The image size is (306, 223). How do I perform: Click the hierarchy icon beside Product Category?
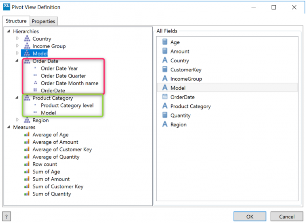click(27, 98)
